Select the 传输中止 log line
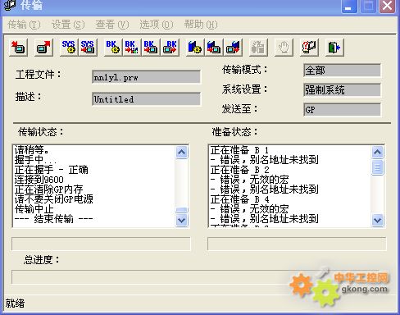 pyautogui.click(x=34, y=209)
